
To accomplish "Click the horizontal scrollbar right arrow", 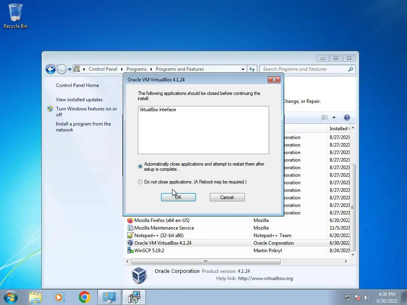I will (346, 261).
